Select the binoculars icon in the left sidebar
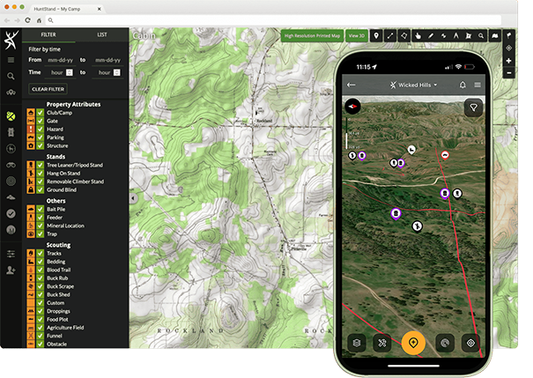Viewport: 533px width, 378px height. (x=11, y=165)
